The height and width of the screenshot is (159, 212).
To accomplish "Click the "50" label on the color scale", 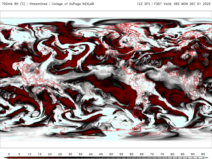I will coord(111,154).
